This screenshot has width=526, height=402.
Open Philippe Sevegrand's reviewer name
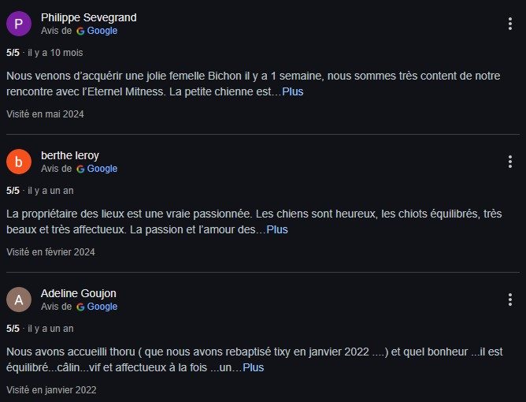[x=87, y=17]
